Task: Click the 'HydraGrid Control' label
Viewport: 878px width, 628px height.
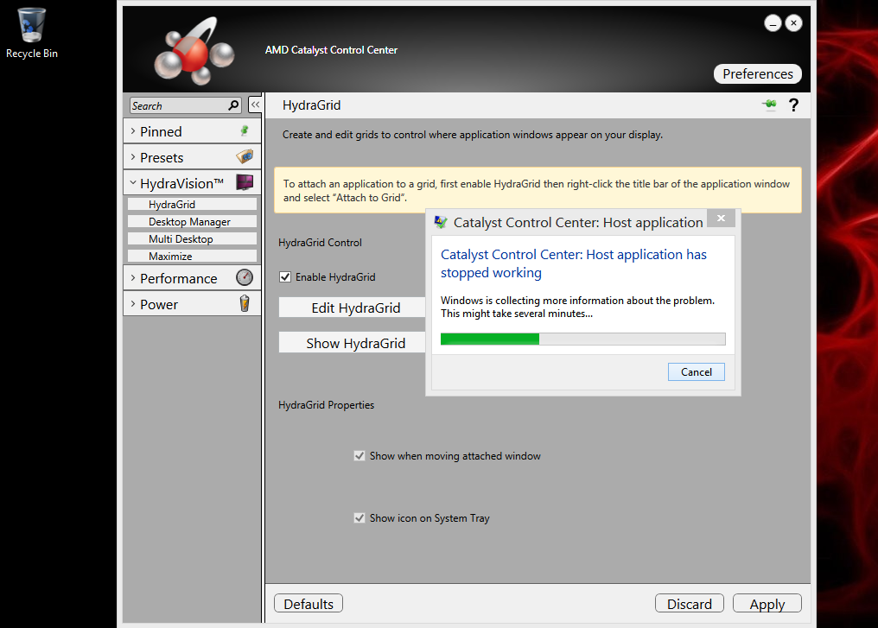Action: click(x=320, y=243)
